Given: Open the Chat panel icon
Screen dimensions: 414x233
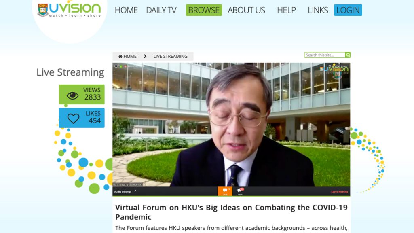Looking at the screenshot, I should tap(225, 191).
